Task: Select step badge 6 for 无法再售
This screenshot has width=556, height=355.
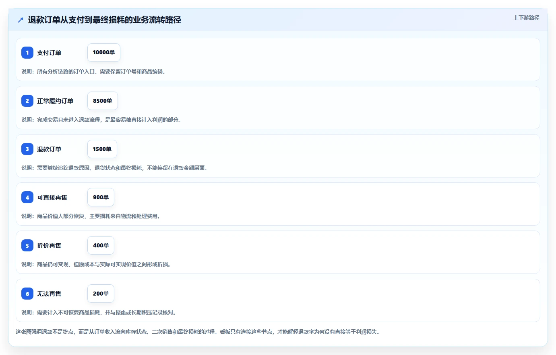Action: tap(27, 294)
